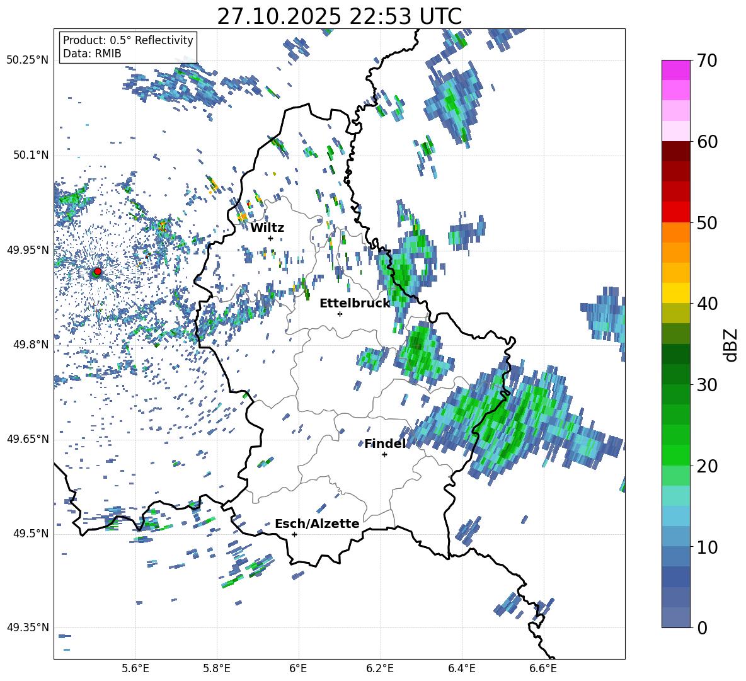
Task: Click the '6°E' longitude label
Action: 298,668
